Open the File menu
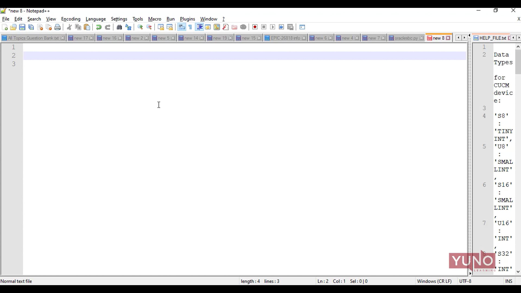This screenshot has width=521, height=293. [6, 19]
